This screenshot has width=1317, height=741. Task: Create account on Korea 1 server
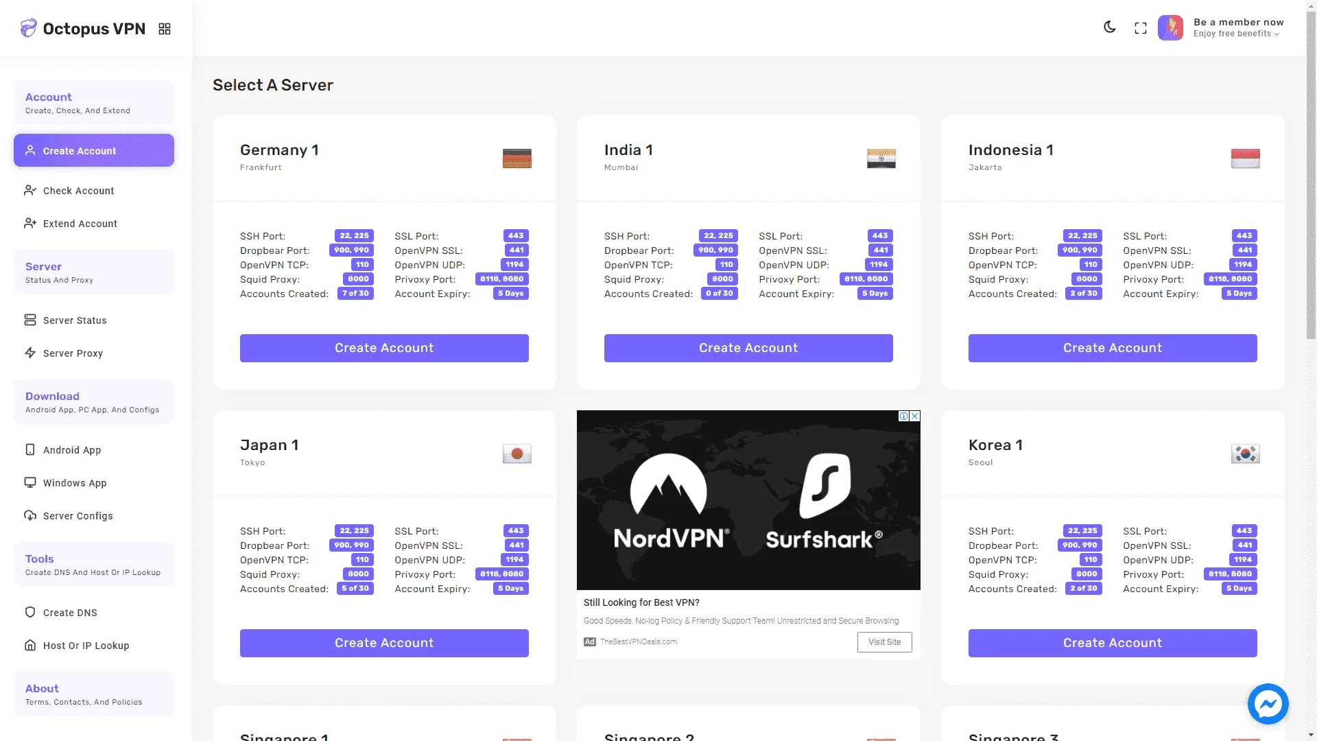[x=1113, y=643]
